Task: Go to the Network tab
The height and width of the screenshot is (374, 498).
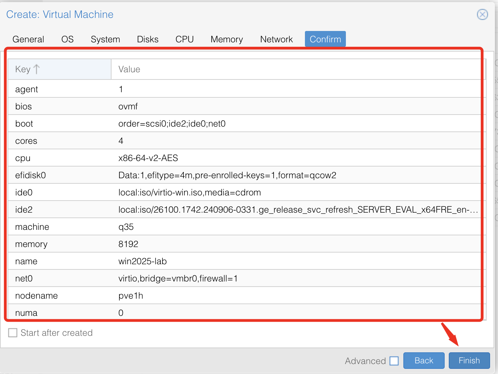Action: click(276, 39)
